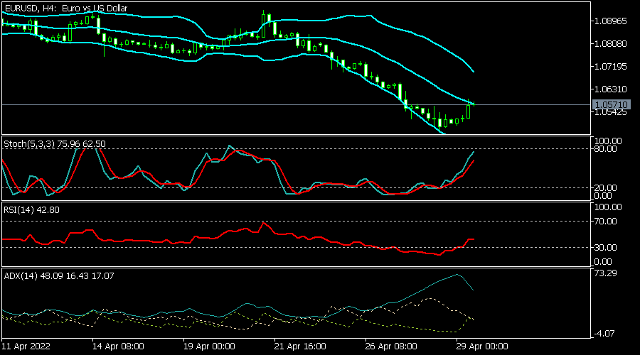Click price scale value 1.08080
Viewport: 640px width, 355px height.
point(611,43)
